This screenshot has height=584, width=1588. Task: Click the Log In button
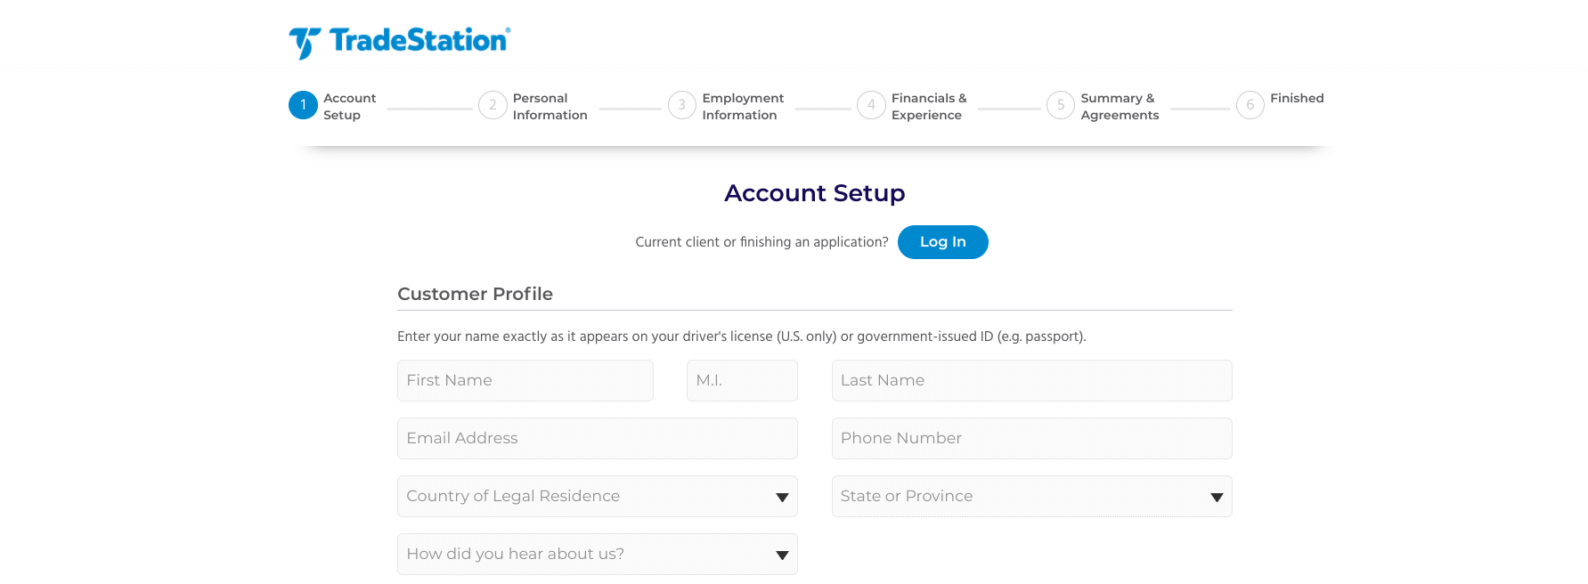coord(942,241)
